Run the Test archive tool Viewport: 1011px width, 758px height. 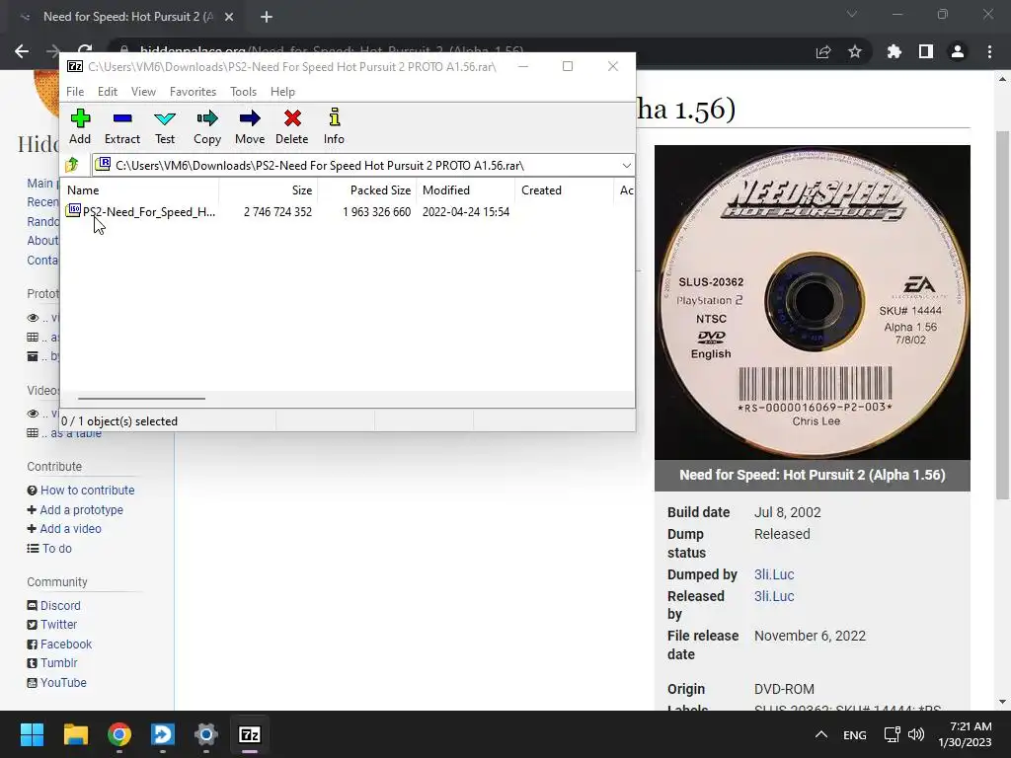165,126
